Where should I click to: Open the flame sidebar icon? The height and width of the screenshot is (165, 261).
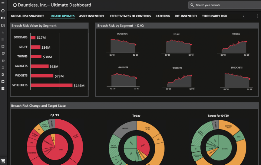[x=3, y=60]
